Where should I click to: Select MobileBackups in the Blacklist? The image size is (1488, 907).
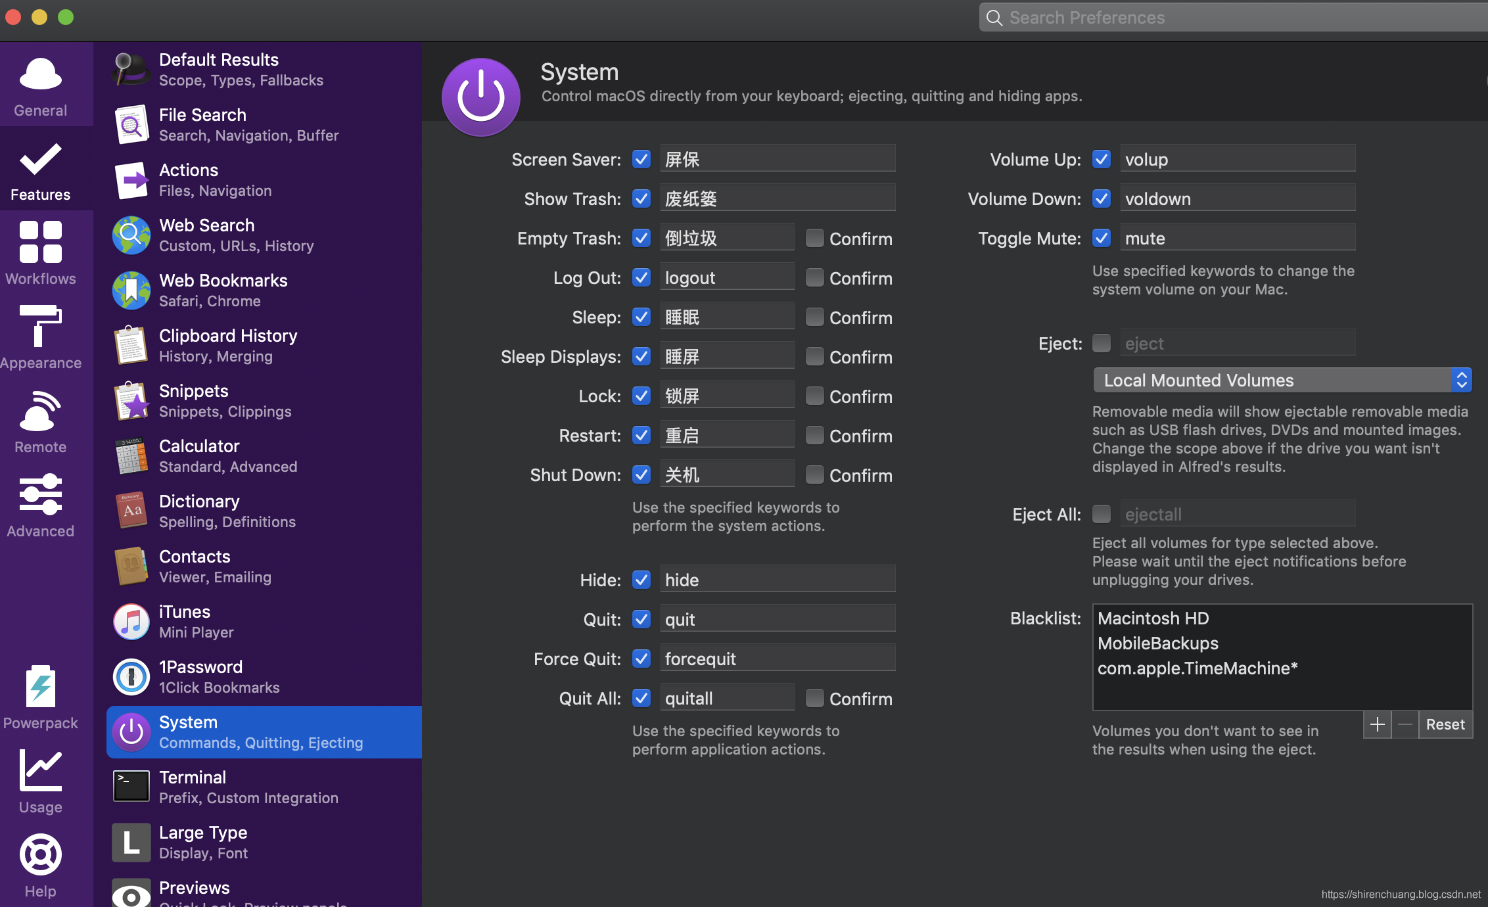click(x=1157, y=643)
